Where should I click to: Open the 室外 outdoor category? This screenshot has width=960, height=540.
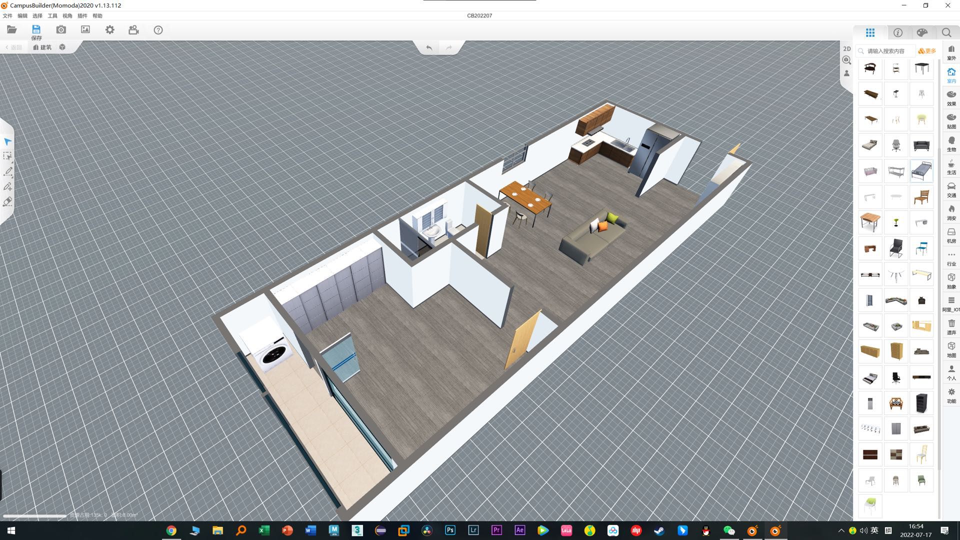(951, 52)
